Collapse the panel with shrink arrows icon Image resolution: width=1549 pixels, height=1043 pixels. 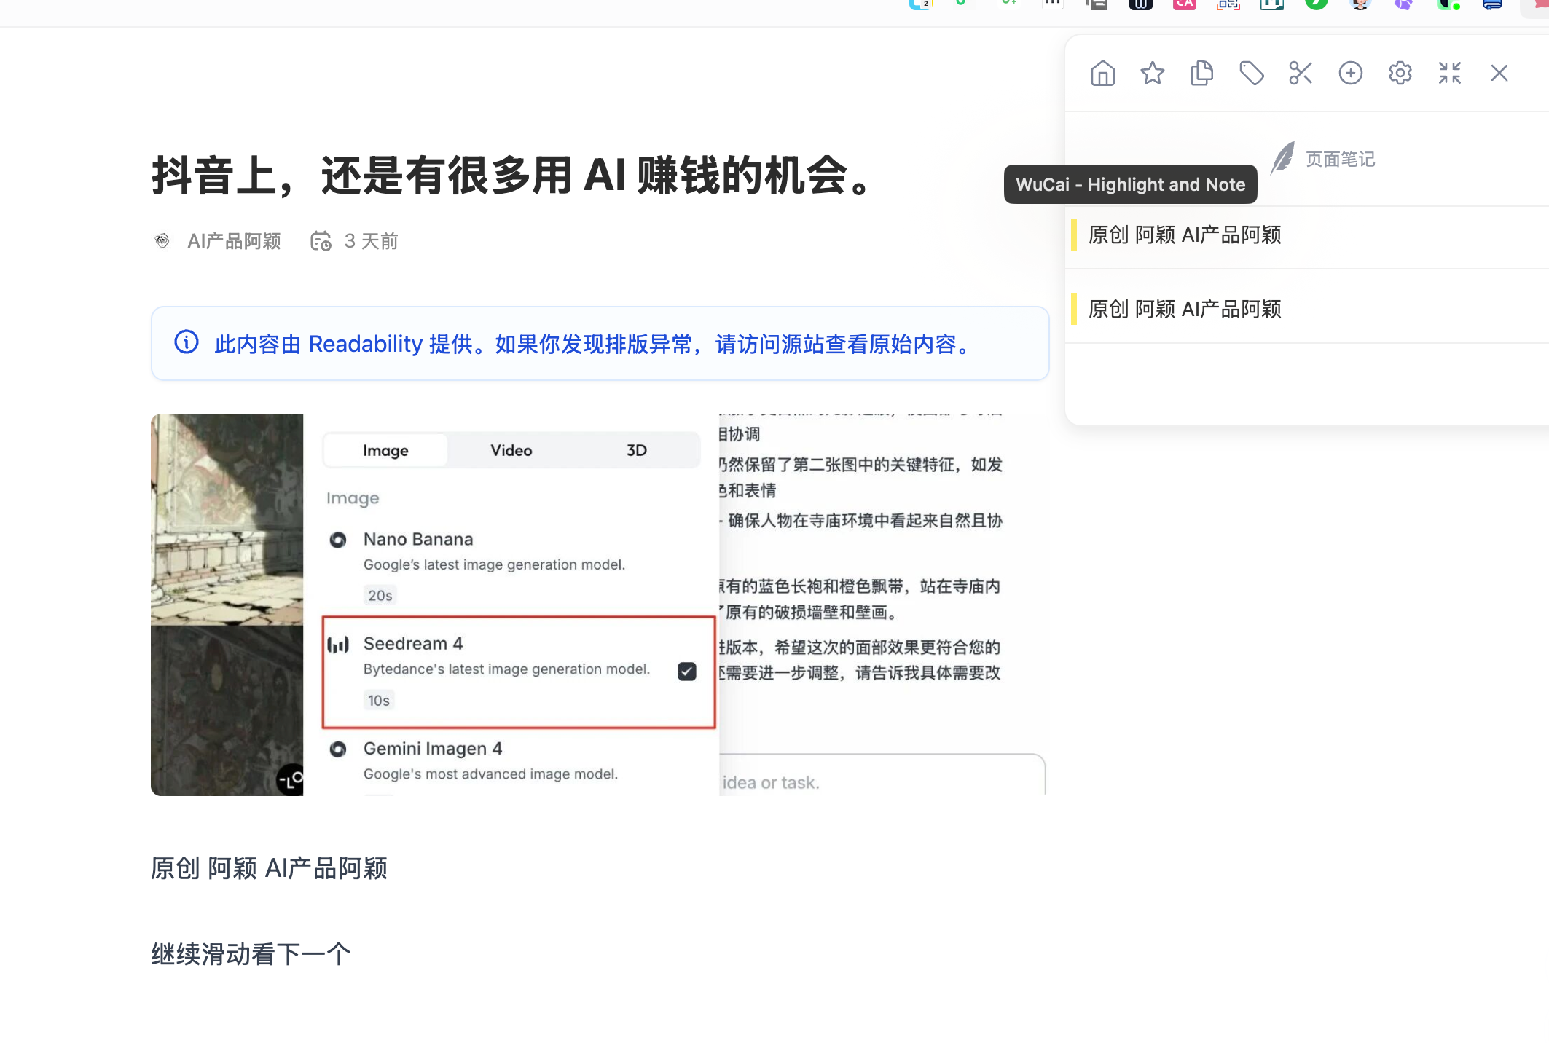1449,73
